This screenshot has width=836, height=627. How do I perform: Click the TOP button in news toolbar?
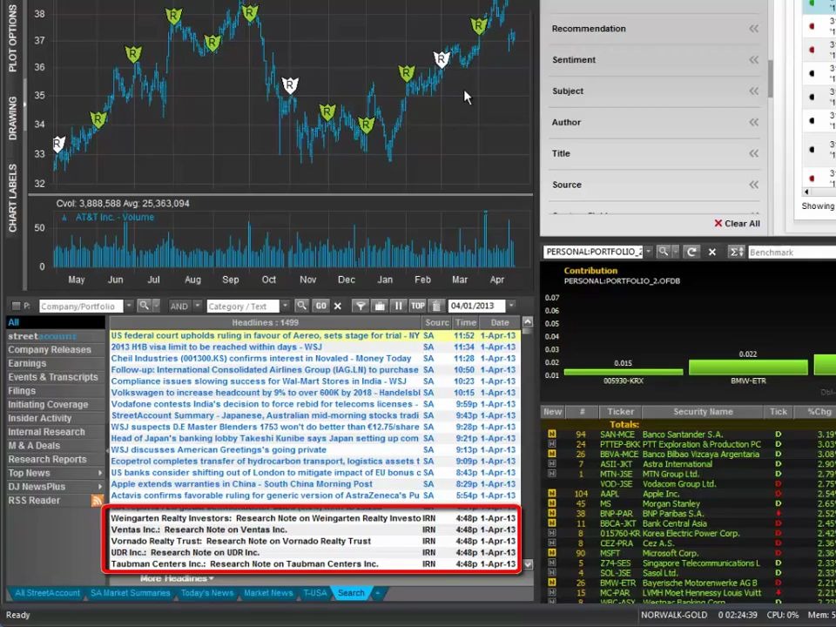click(417, 306)
